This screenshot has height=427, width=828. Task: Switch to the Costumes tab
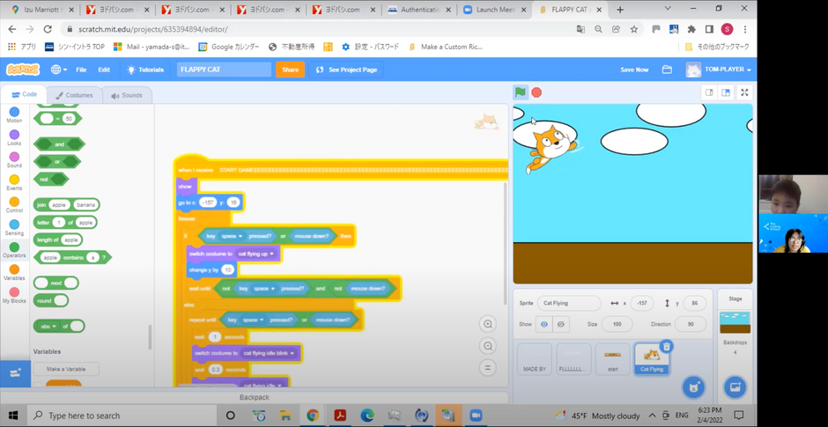74,96
